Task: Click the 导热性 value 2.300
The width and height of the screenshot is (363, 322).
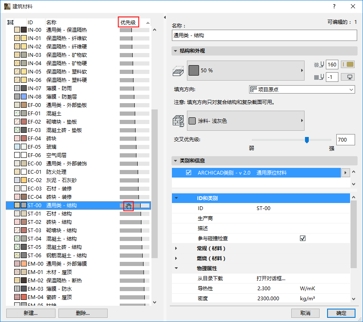Action: [264, 289]
